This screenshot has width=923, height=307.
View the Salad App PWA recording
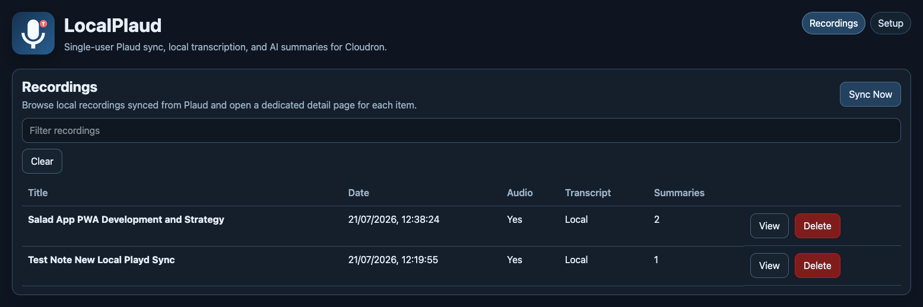click(769, 226)
